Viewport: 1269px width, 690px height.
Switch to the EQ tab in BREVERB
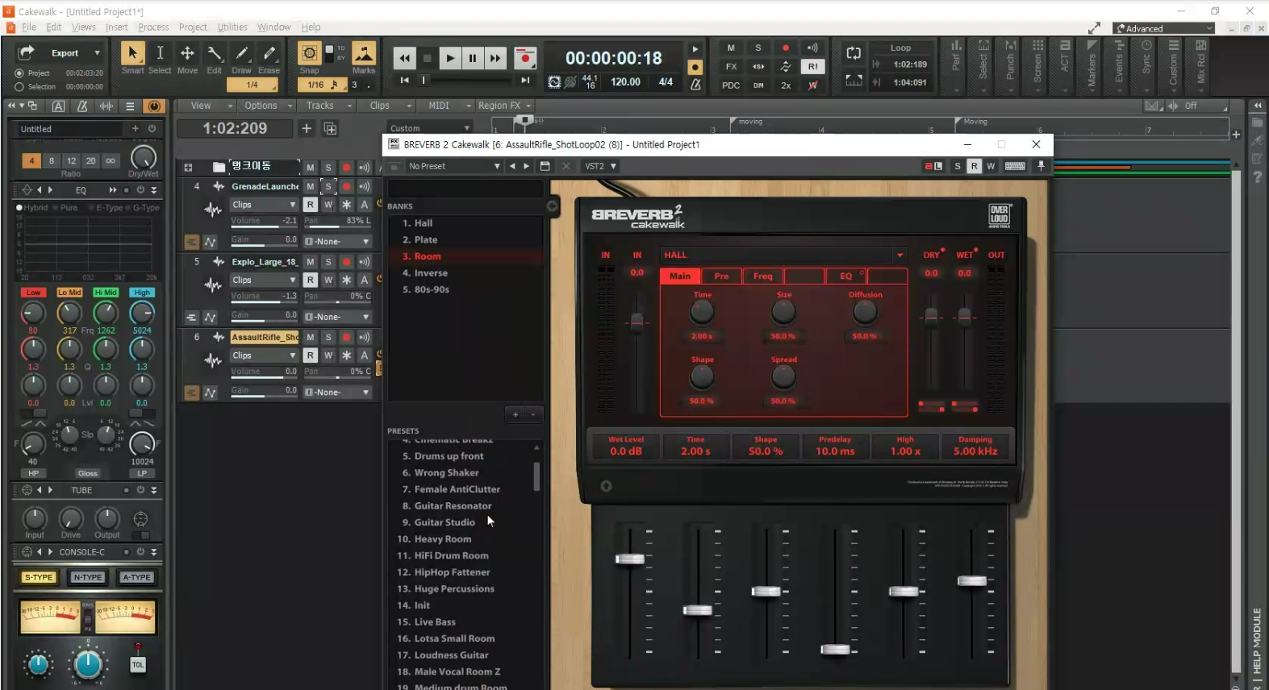(845, 276)
